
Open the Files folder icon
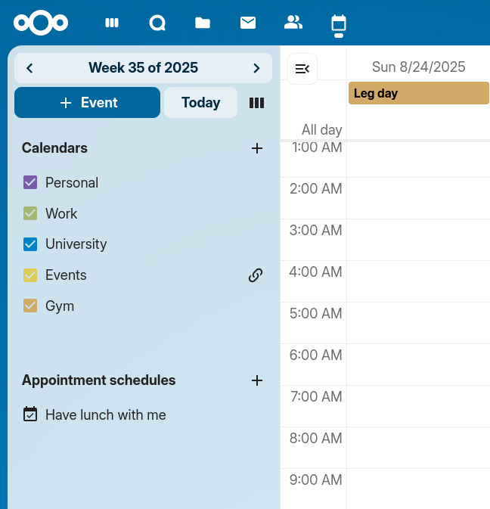click(203, 23)
